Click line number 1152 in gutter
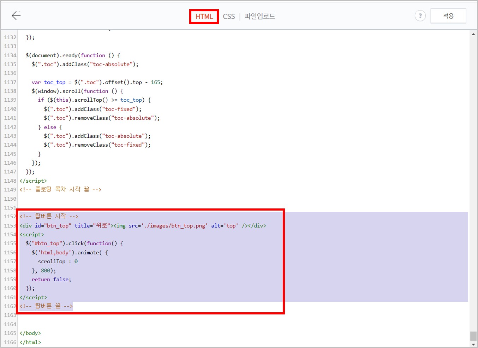The image size is (478, 348). pyautogui.click(x=10, y=217)
